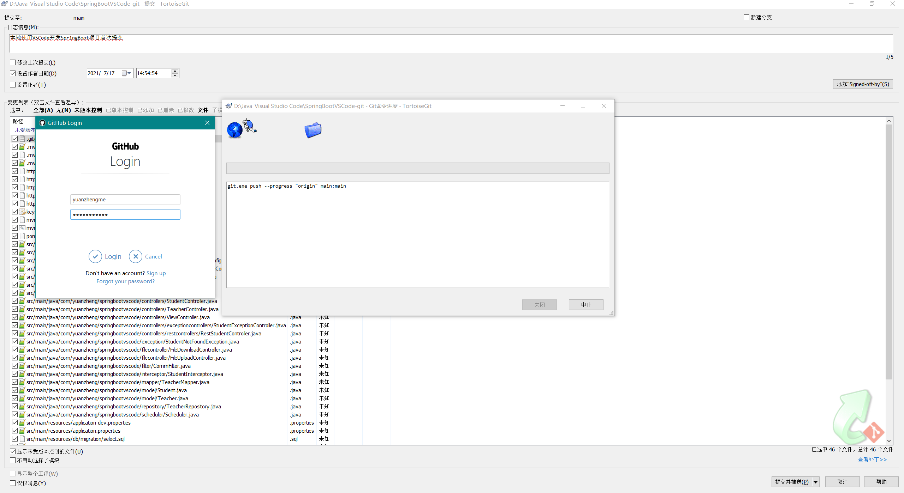Click the file icon beside FileDownloadController.java
The height and width of the screenshot is (493, 904).
coord(22,349)
